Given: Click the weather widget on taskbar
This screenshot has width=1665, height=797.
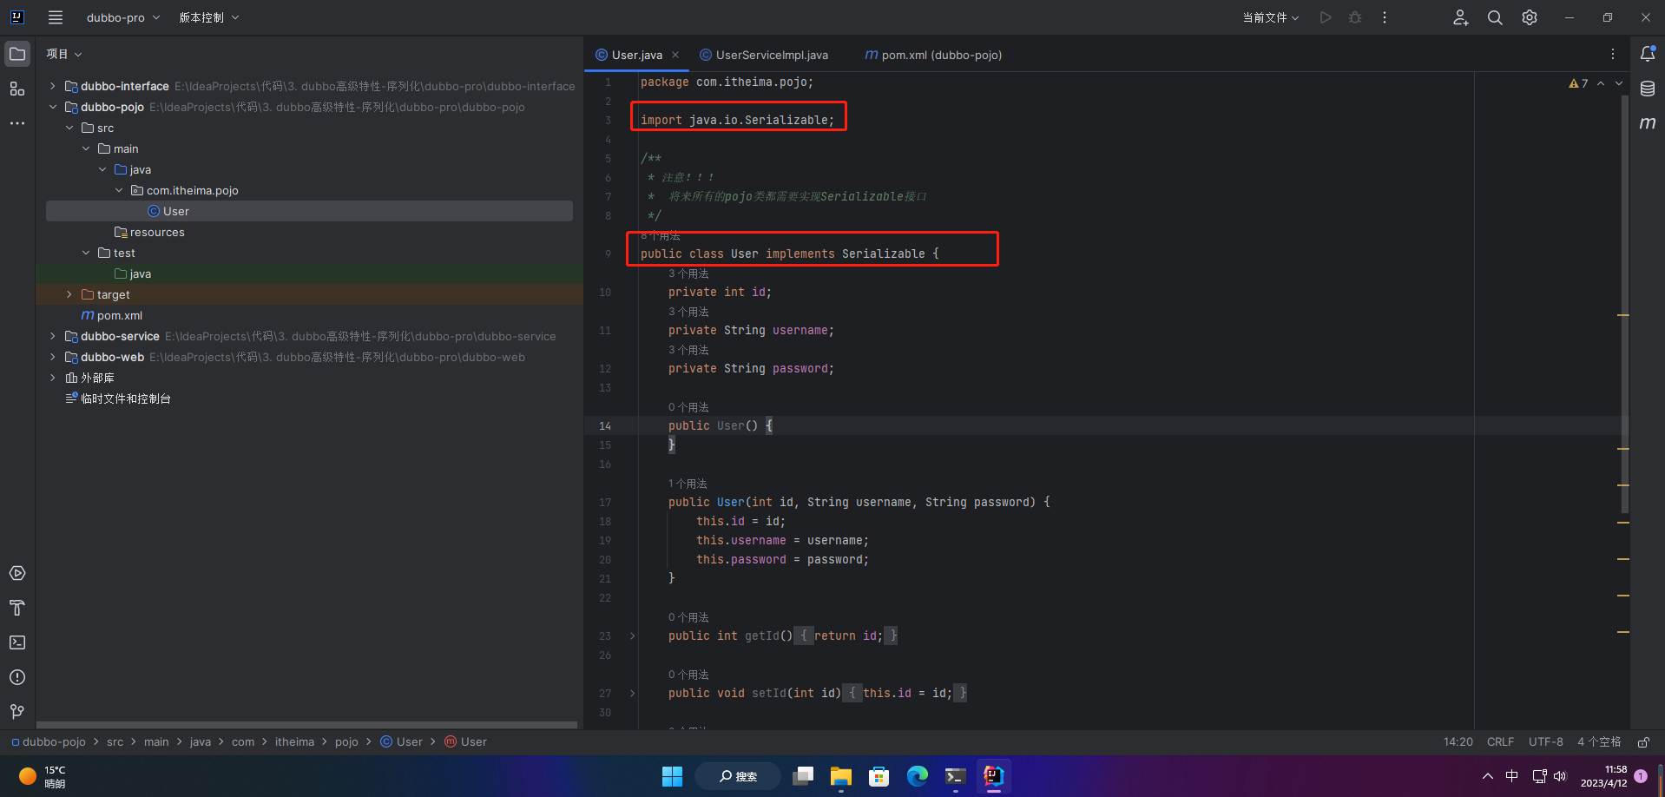Looking at the screenshot, I should tap(43, 776).
